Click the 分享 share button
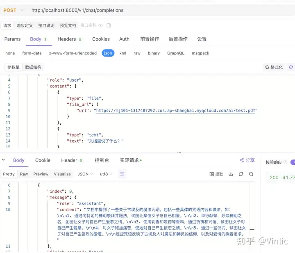The image size is (295, 253). (x=247, y=160)
